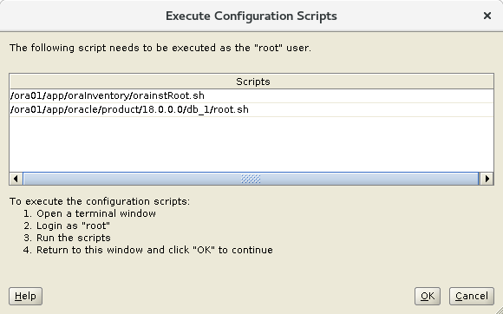Select the db_1/root.sh script row
The width and height of the screenshot is (503, 314).
tap(251, 109)
